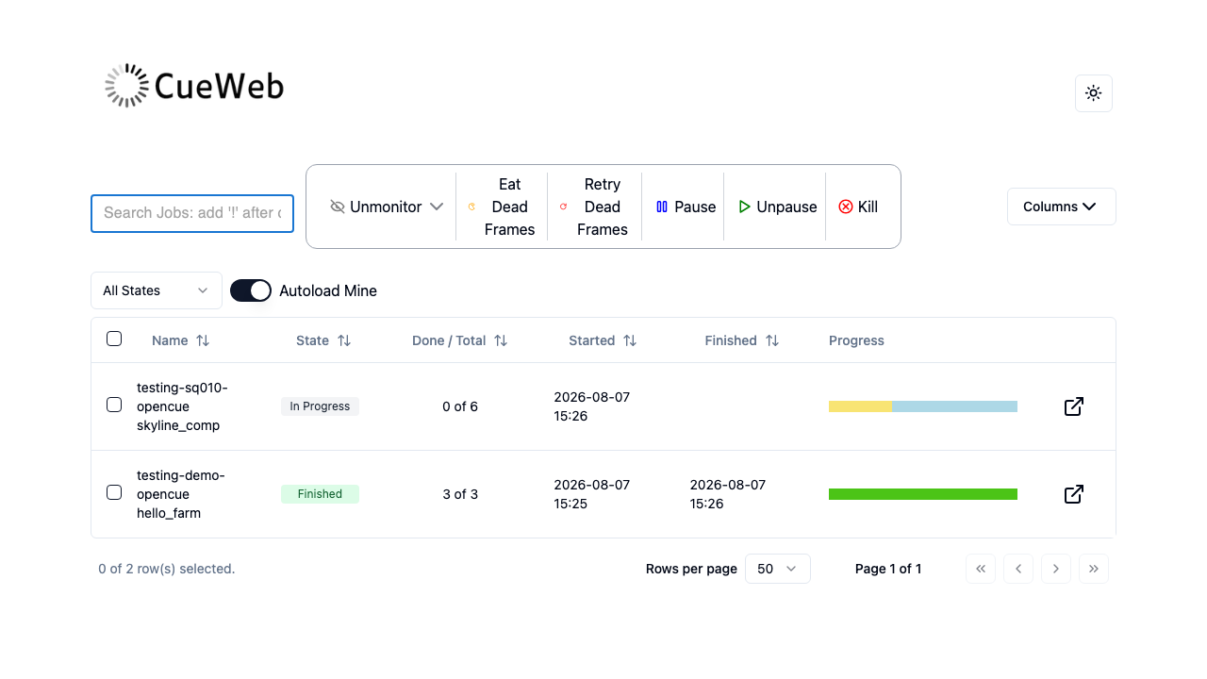Check the select-all rows checkbox
1207x679 pixels.
pos(114,339)
